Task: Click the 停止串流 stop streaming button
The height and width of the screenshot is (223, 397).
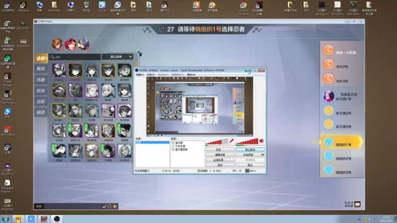Action: [x=250, y=150]
